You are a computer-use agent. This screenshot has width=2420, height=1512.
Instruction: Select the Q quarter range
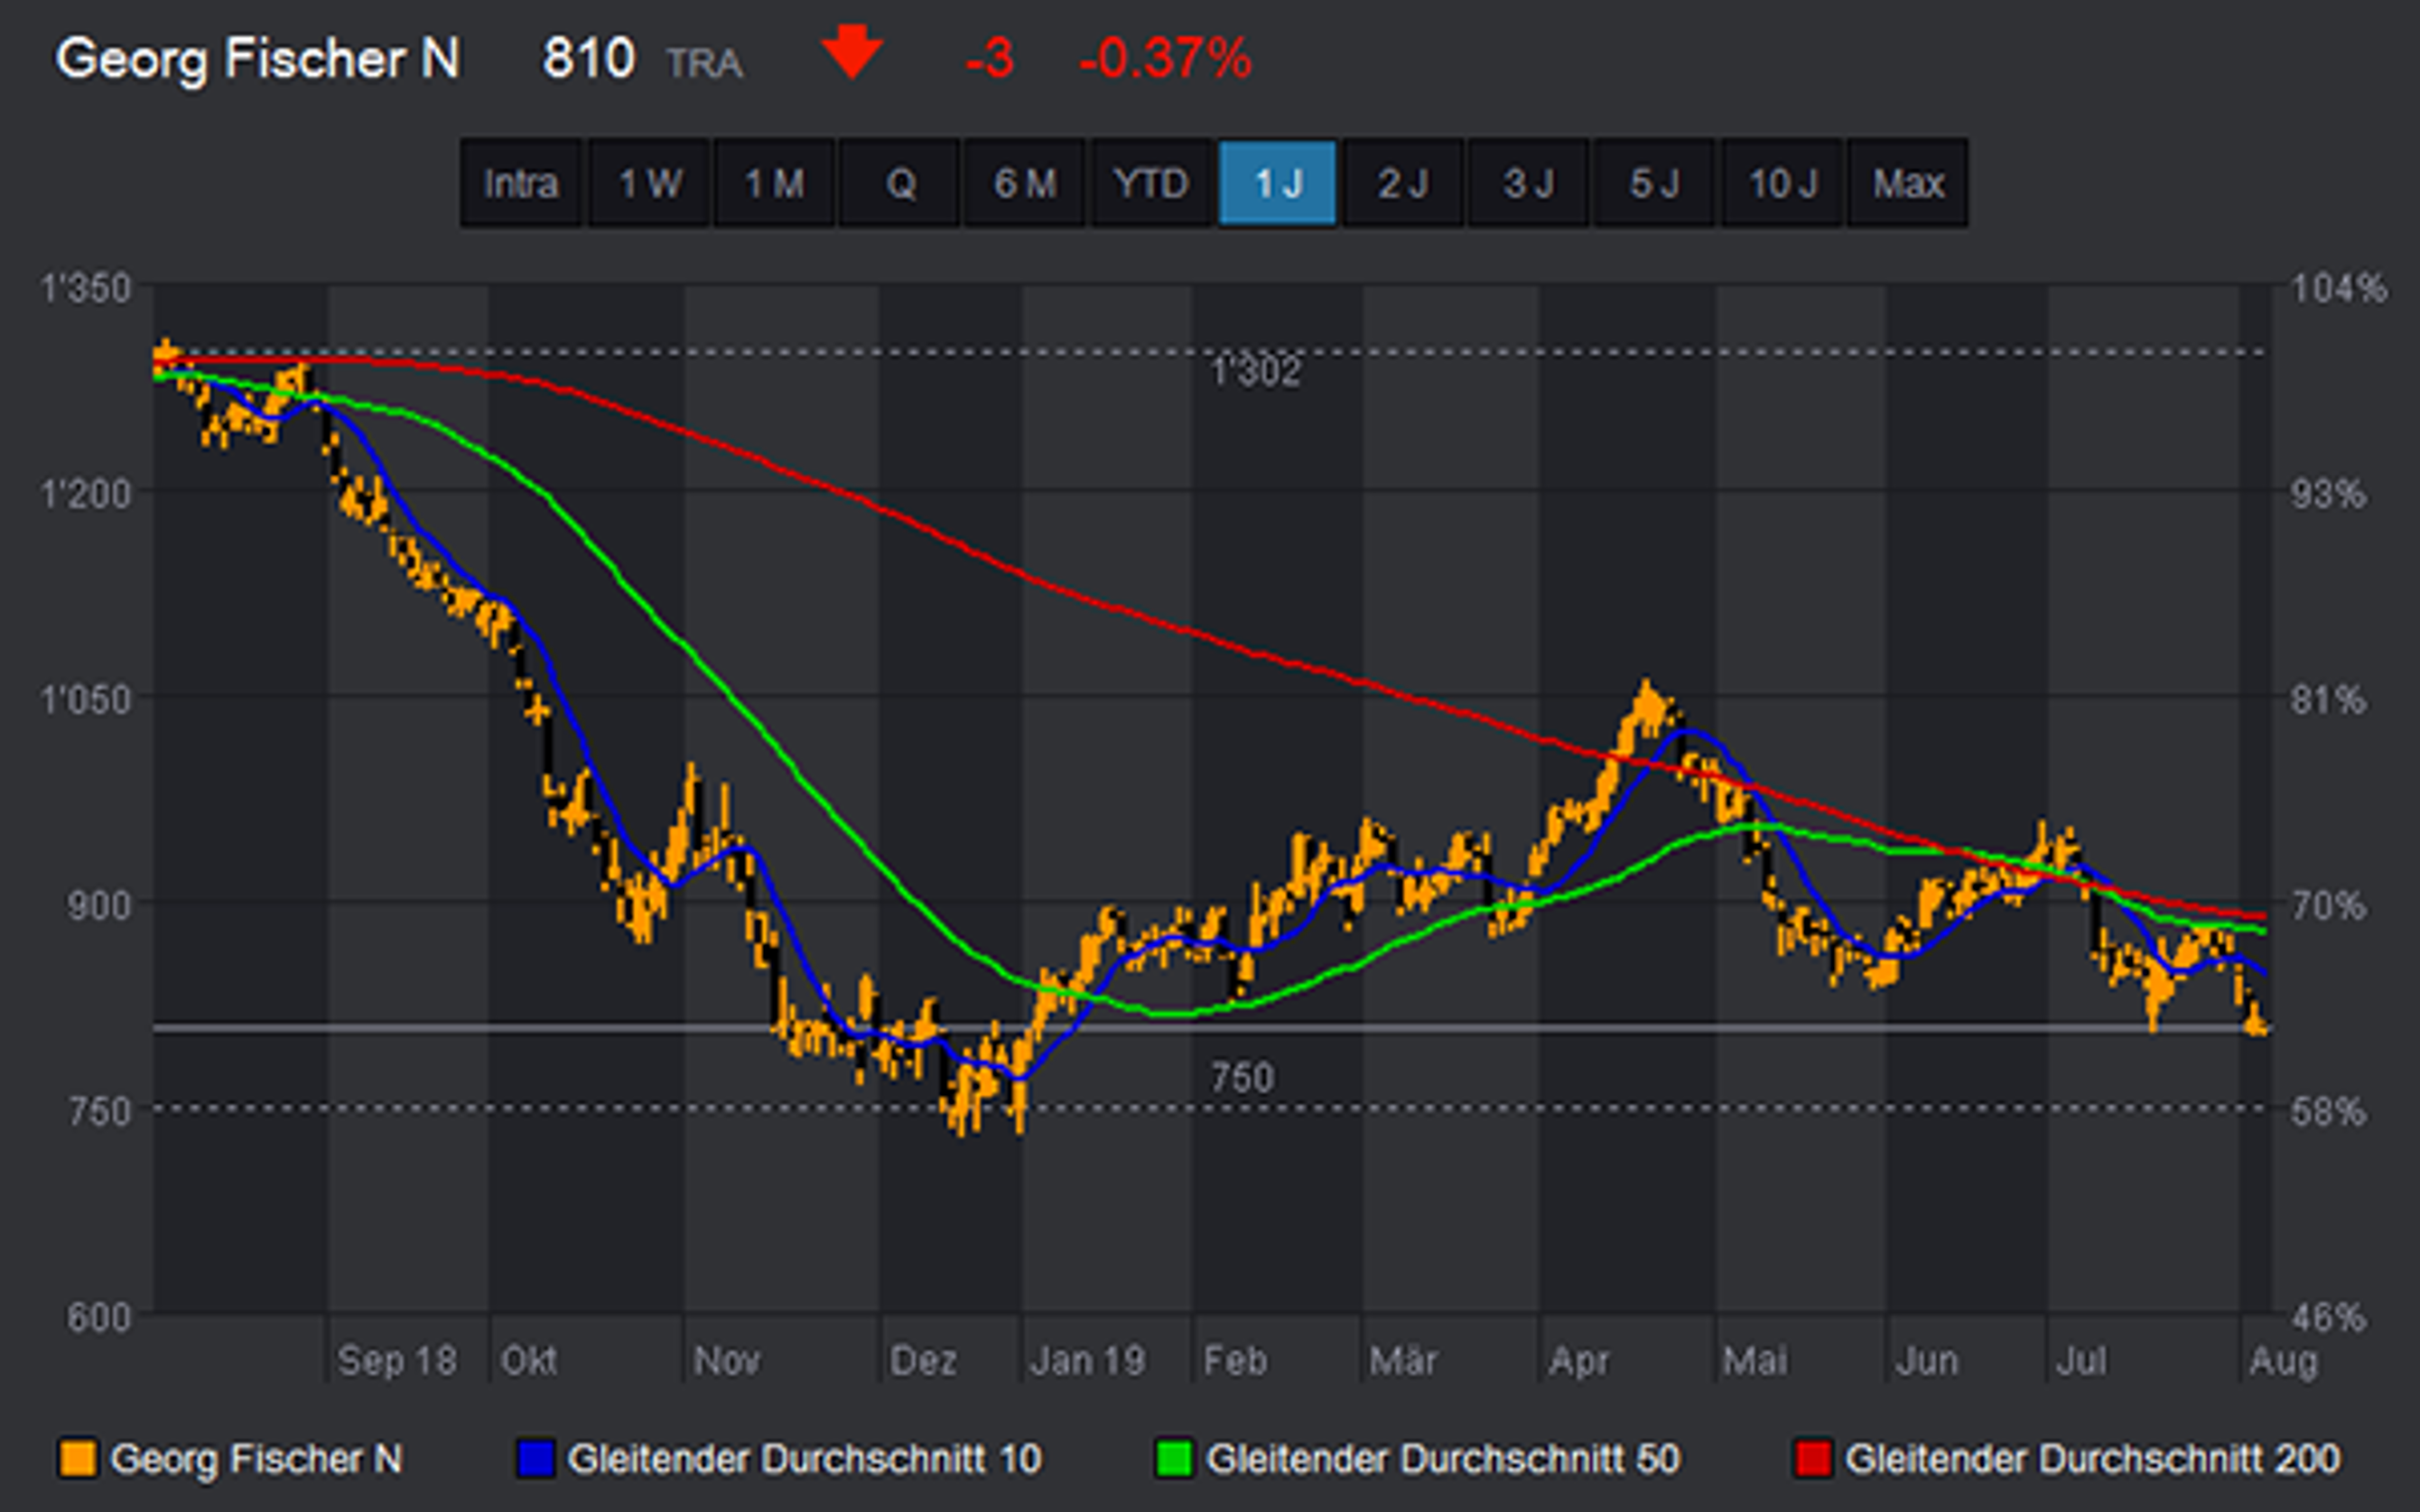pyautogui.click(x=900, y=183)
